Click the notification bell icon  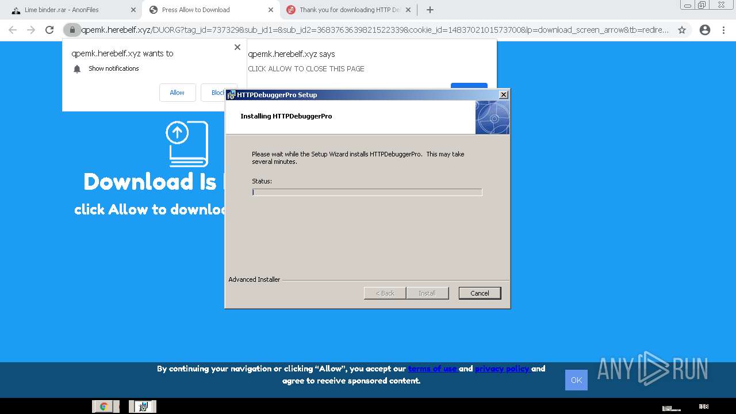[77, 69]
